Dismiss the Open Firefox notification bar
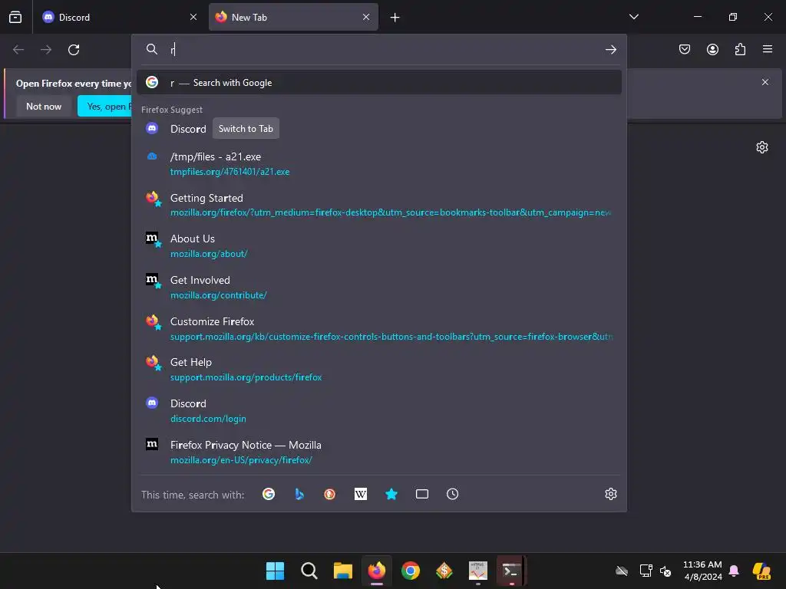Viewport: 786px width, 589px height. point(765,82)
